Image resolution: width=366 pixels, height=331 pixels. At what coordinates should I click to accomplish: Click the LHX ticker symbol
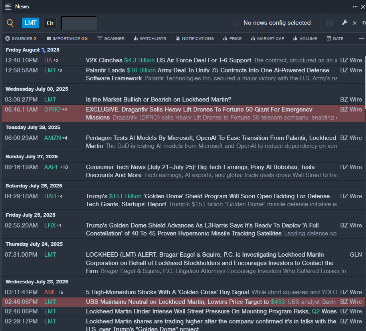[50, 225]
